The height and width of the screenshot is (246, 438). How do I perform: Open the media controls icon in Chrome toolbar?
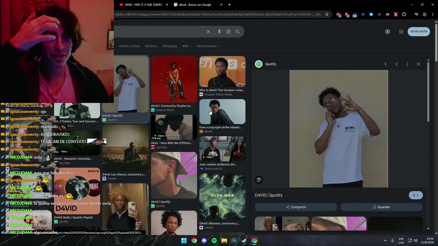coord(416,14)
